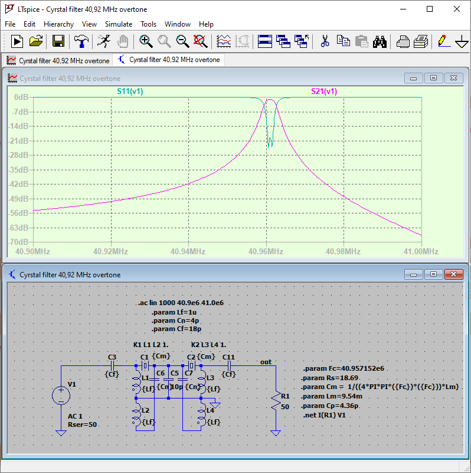Open the Hierarchy menu
This screenshot has width=471, height=473.
[x=58, y=24]
